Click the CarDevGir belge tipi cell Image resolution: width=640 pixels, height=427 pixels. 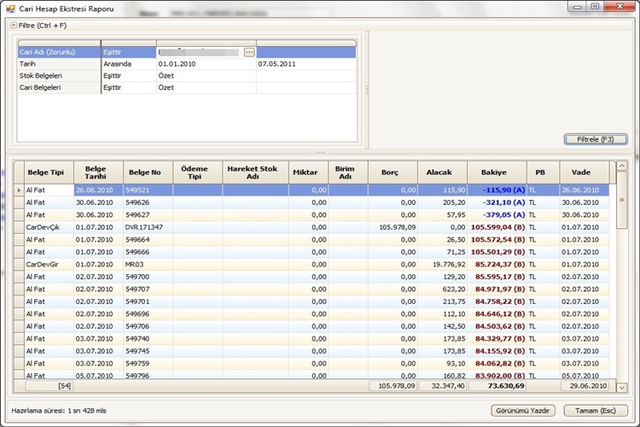(49, 265)
